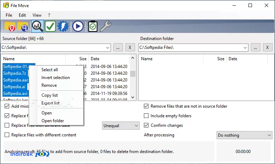Click the clipboard checkmark toolbar icon
This screenshot has height=164, width=275.
point(93,26)
